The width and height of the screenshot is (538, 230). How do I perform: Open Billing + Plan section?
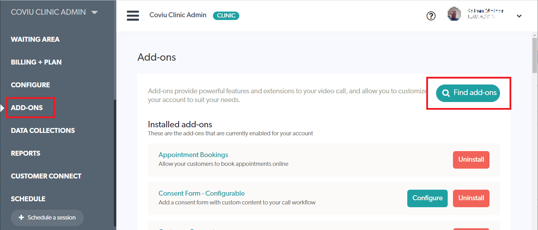[36, 62]
